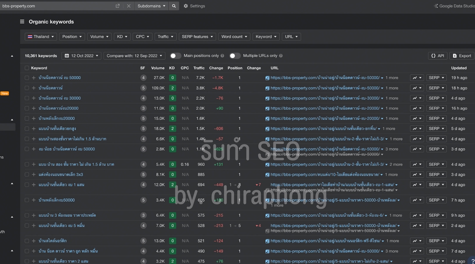Check the box for บ้านหลังเล็กงบ20000
The height and width of the screenshot is (264, 475).
[27, 118]
